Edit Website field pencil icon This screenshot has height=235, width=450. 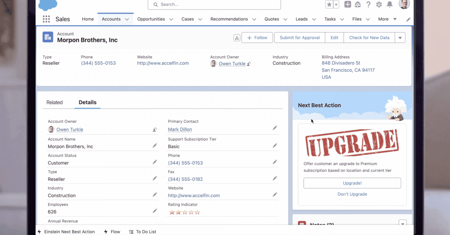point(275,194)
